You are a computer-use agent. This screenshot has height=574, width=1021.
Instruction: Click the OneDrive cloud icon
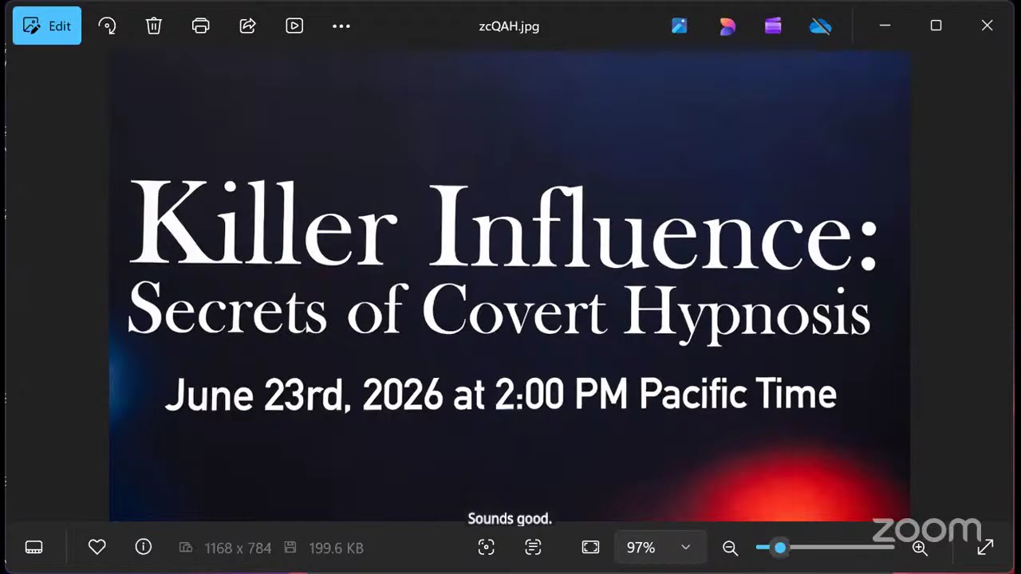(x=820, y=26)
